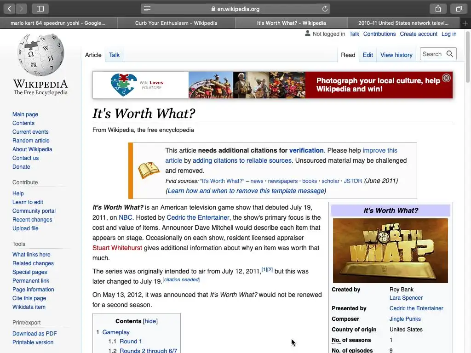Screen dimensions: 471x353
Task: Click the Log in link
Action: (449, 34)
